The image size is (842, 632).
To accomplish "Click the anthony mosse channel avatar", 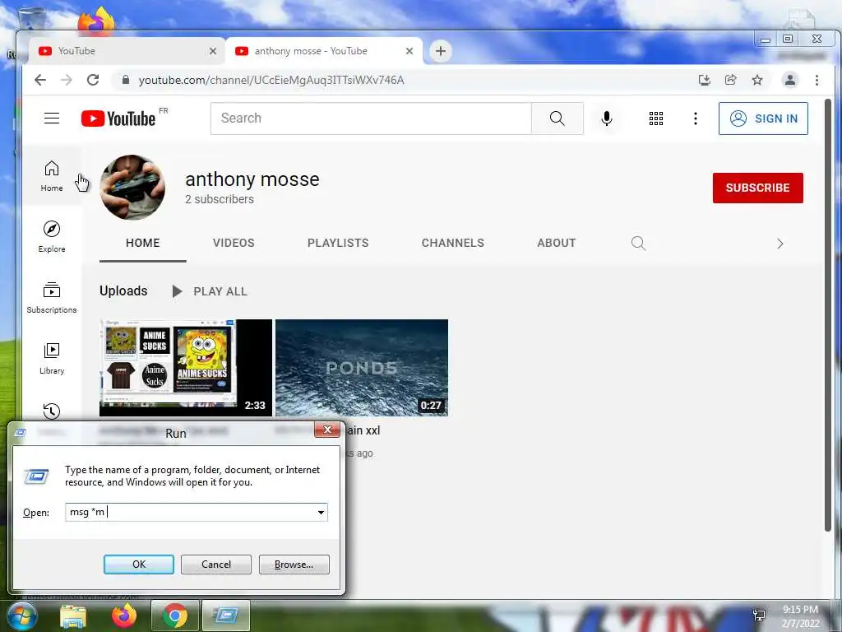I will point(132,188).
